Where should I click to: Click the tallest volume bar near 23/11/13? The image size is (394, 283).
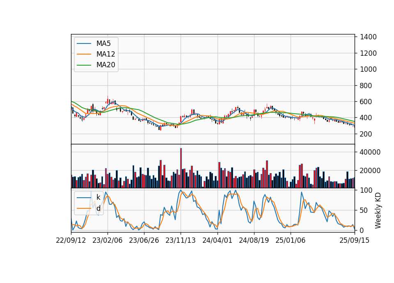[181, 168]
